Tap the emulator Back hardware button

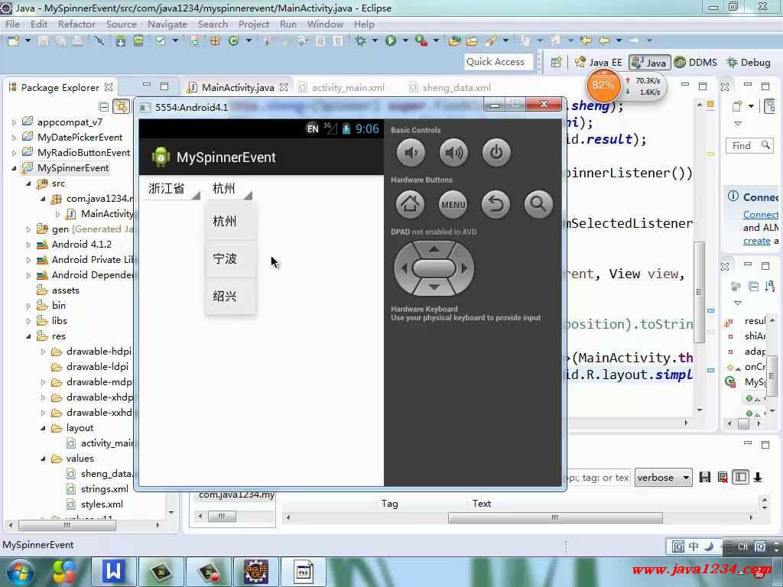pos(495,204)
